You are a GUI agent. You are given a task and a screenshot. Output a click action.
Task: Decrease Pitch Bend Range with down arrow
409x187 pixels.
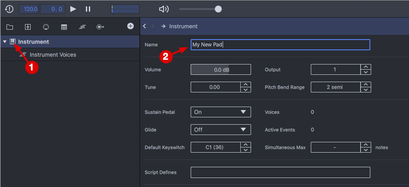click(366, 90)
